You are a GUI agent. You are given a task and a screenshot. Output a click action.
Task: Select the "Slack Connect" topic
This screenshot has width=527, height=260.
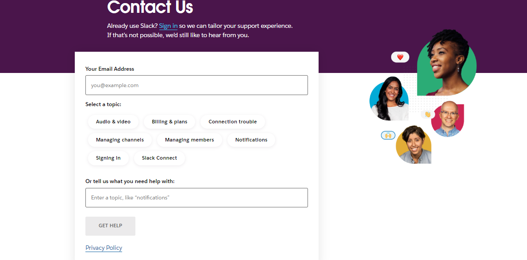(159, 158)
